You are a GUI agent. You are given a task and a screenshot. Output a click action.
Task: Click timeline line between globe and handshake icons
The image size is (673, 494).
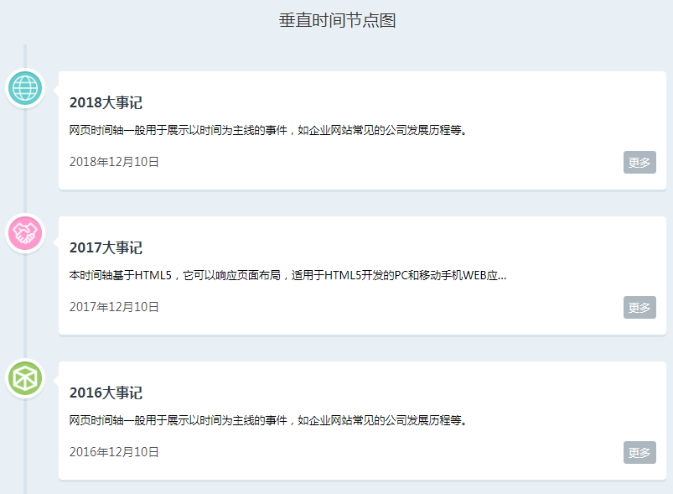point(25,161)
